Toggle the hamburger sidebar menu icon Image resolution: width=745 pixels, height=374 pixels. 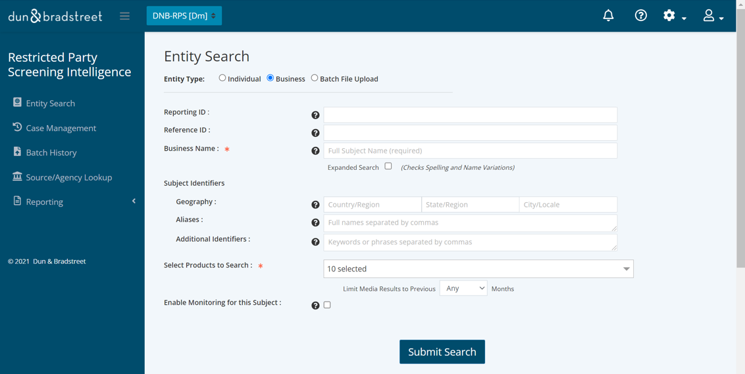click(x=124, y=16)
